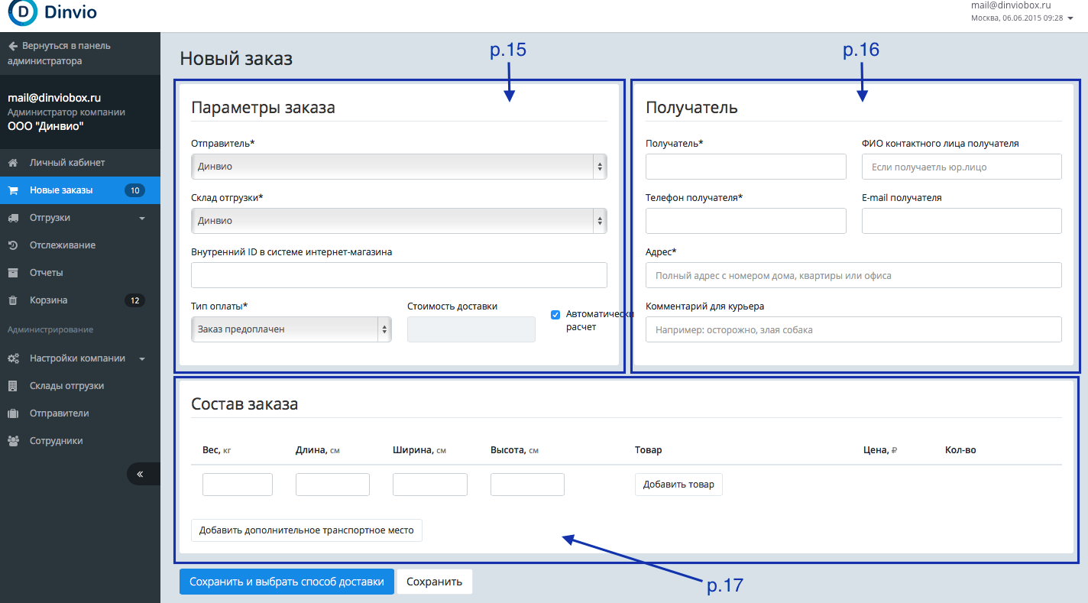Open the Личный кабинет menu item

[x=80, y=163]
